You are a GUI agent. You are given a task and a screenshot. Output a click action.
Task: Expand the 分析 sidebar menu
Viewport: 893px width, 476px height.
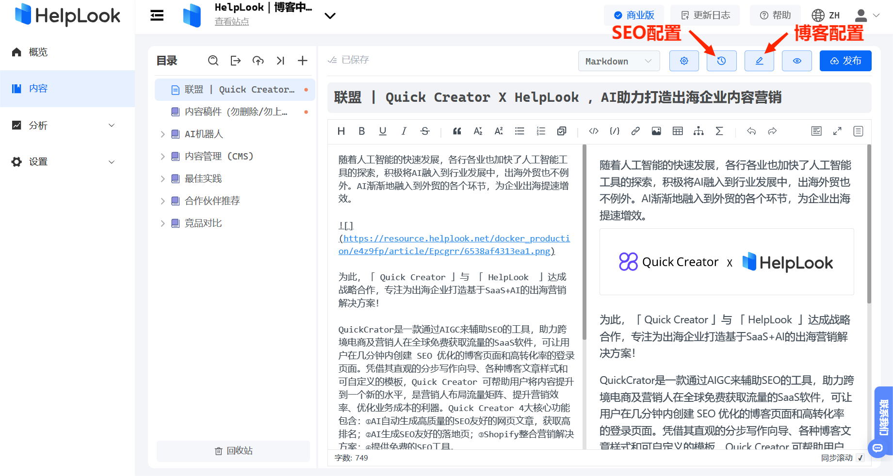[x=67, y=125]
